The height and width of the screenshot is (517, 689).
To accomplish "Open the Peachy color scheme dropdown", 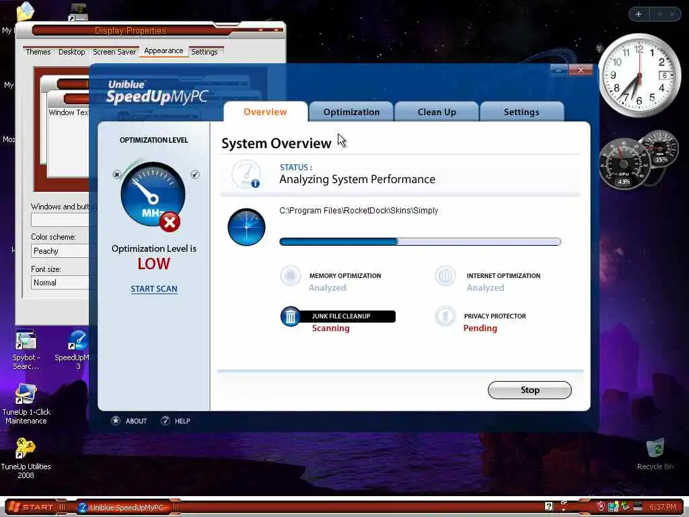I will tap(61, 251).
